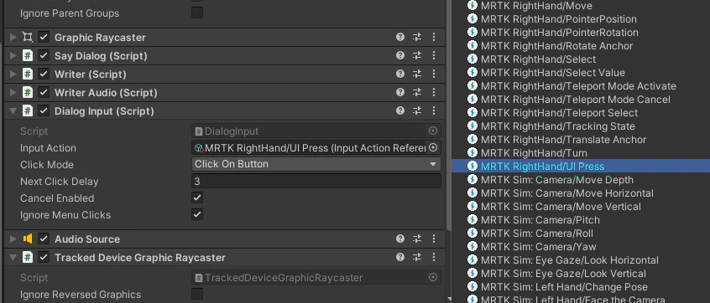Toggle Ignore Parent Groups checkbox
Viewport: 710px width, 303px height.
[x=197, y=13]
